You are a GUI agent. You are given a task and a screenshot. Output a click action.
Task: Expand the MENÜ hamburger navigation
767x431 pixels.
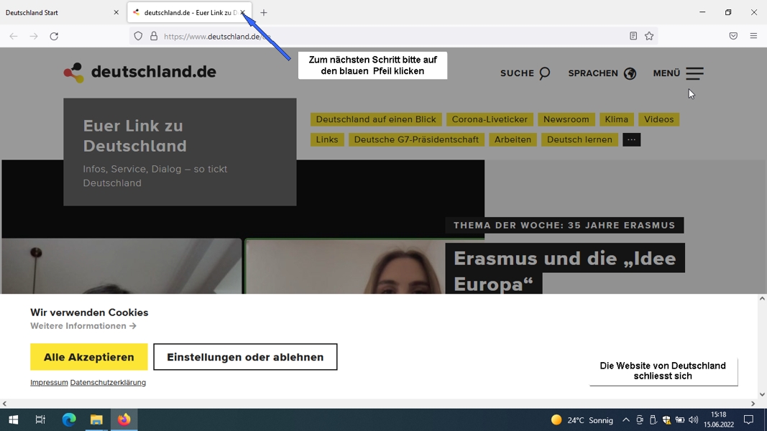pyautogui.click(x=678, y=73)
